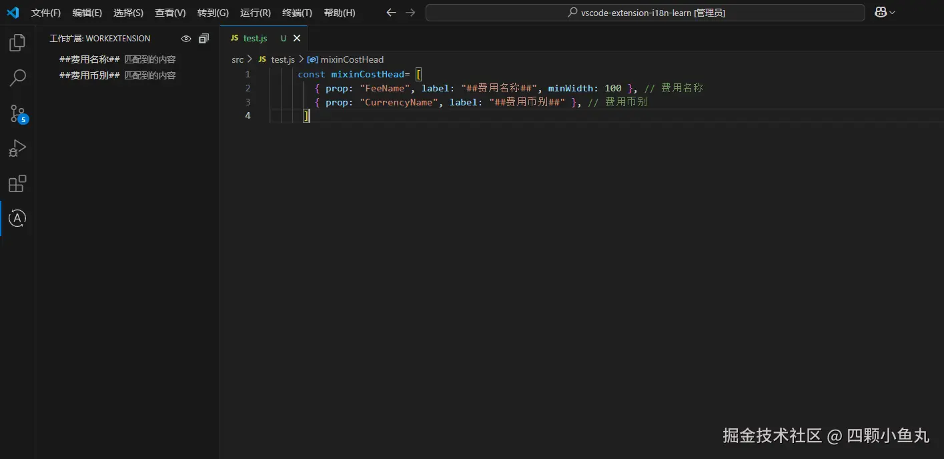Open the Copilot icon in title bar
The width and height of the screenshot is (944, 459).
click(x=881, y=13)
